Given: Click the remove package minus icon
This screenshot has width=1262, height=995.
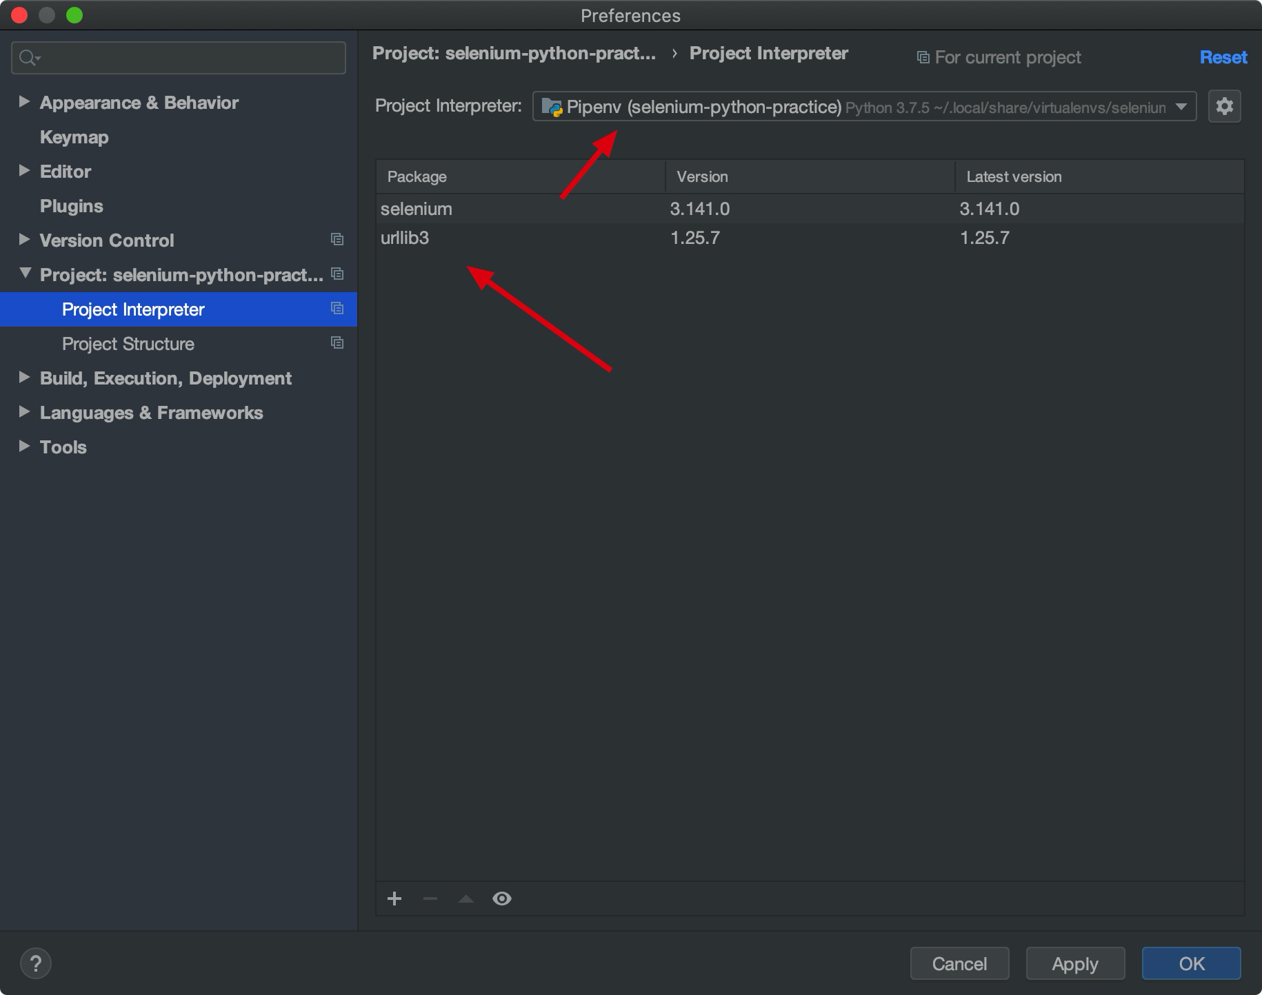Looking at the screenshot, I should 430,899.
